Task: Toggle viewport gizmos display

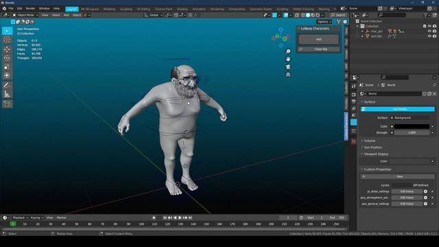Action: 275,15
